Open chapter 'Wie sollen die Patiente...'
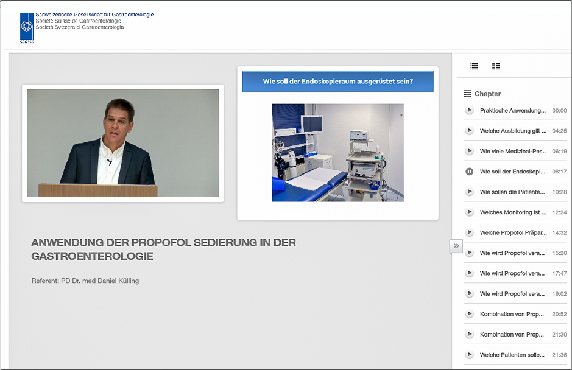This screenshot has width=572, height=370. click(512, 192)
